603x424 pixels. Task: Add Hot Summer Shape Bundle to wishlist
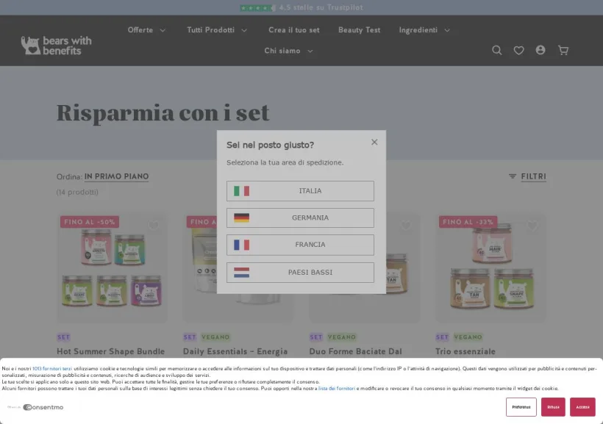[154, 226]
